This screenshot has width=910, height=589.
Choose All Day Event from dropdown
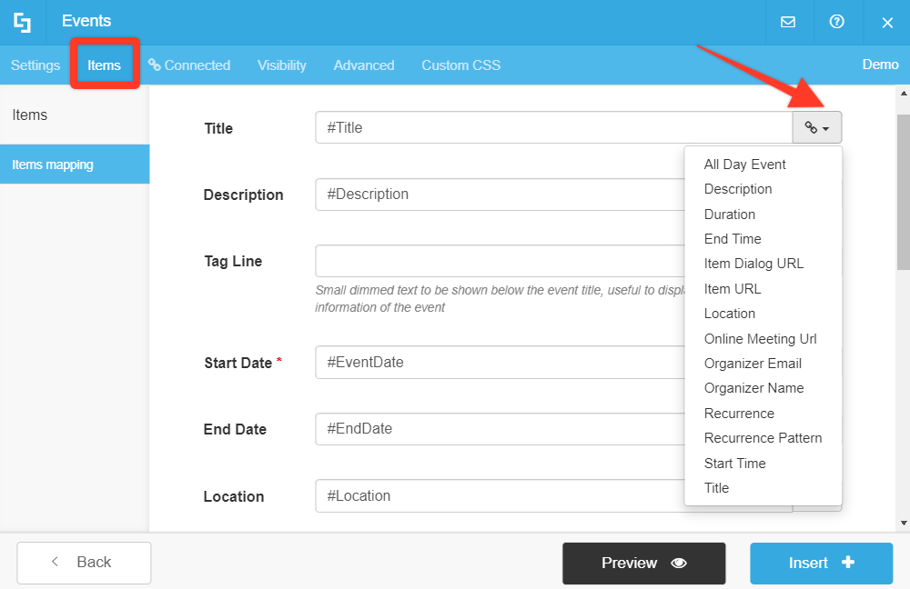coord(744,165)
